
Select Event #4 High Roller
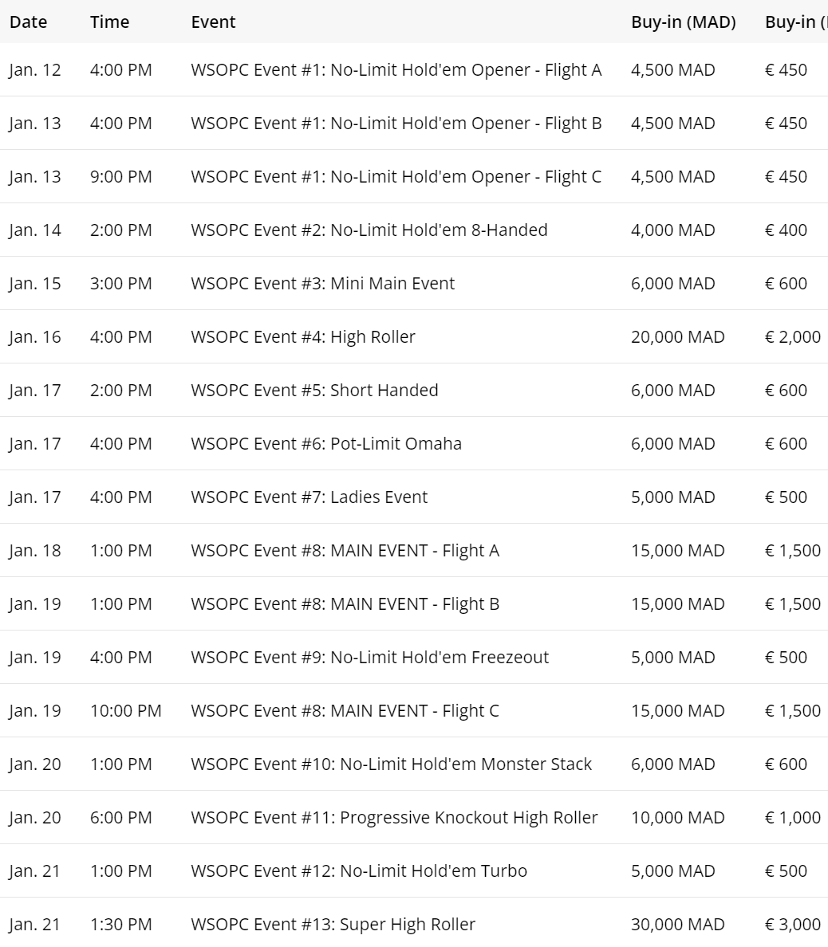(302, 337)
